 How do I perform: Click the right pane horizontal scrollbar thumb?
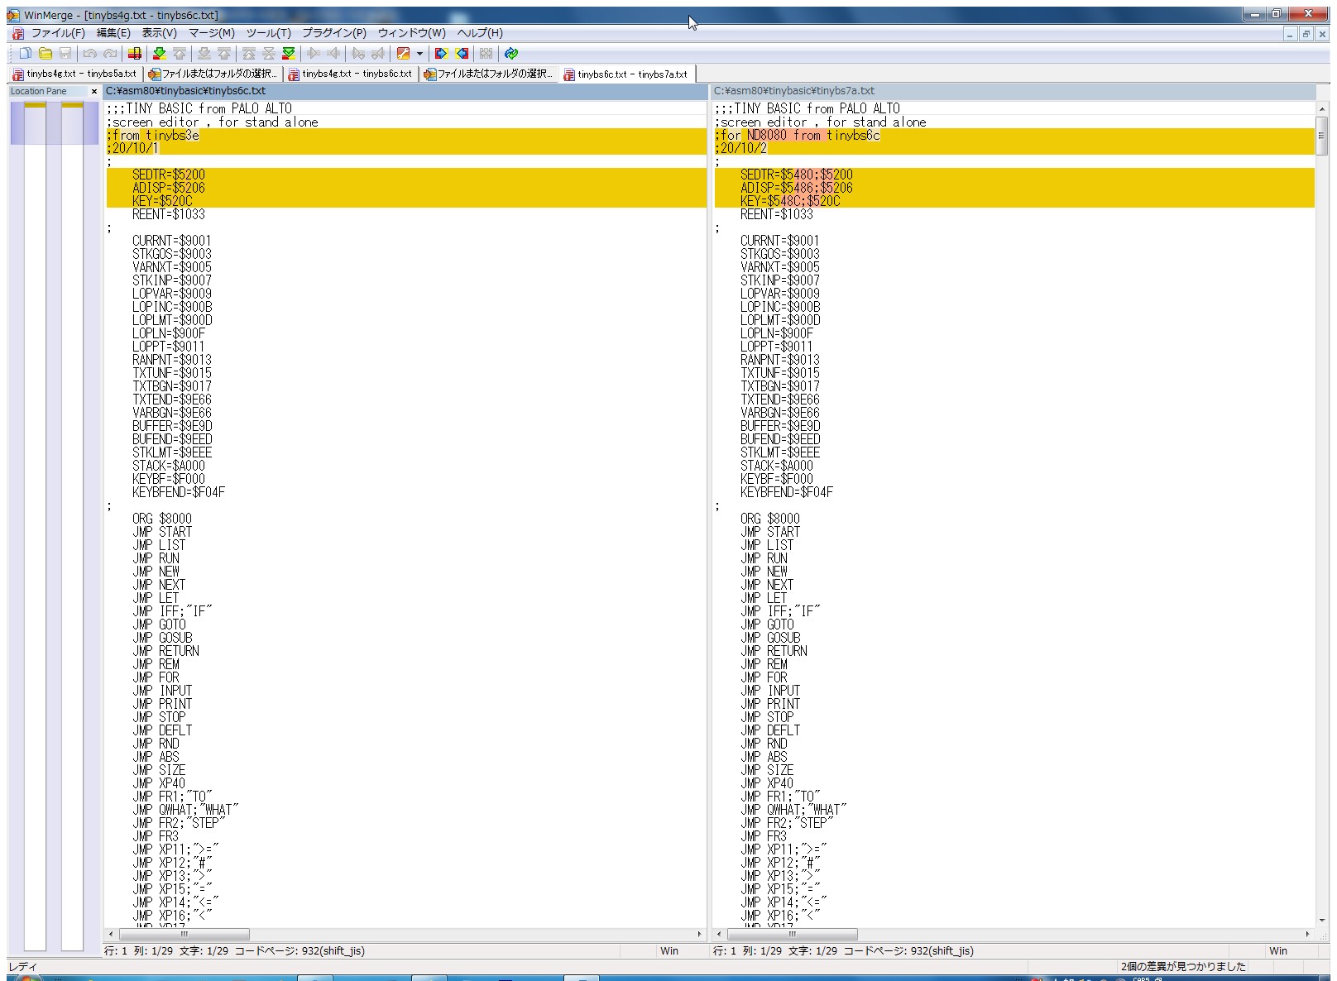[x=793, y=934]
